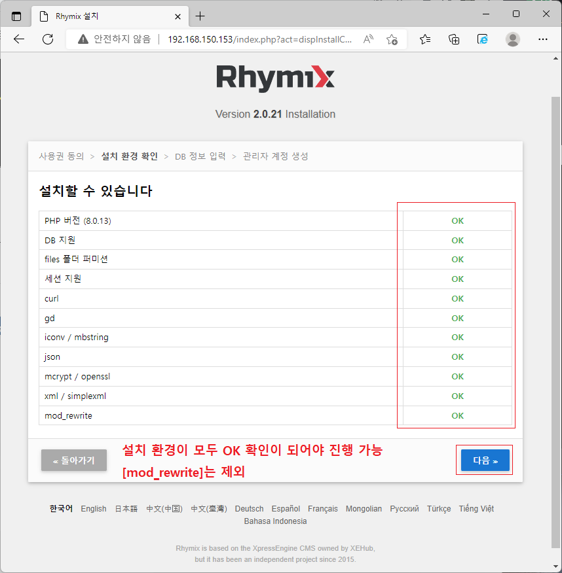
Task: Select the 설치 환경 확인 step
Action: pos(130,156)
